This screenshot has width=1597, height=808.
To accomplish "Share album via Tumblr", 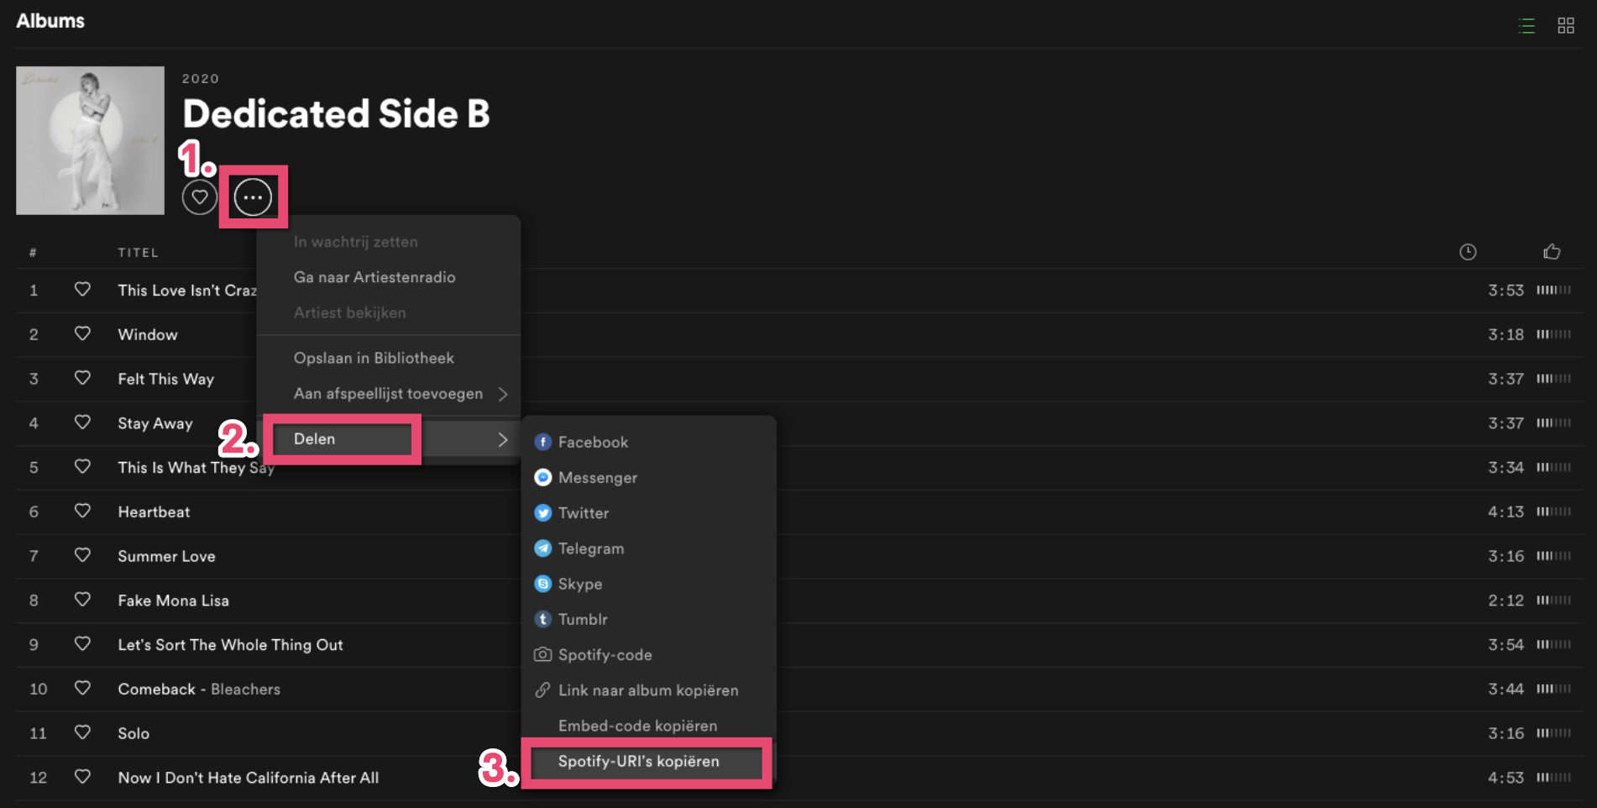I will (582, 619).
